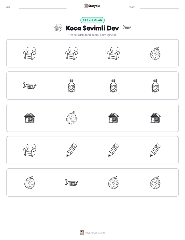Image resolution: width=185 pixels, height=240 pixels.
Task: Select the armchair in the fourth row
Action: (x=30, y=150)
